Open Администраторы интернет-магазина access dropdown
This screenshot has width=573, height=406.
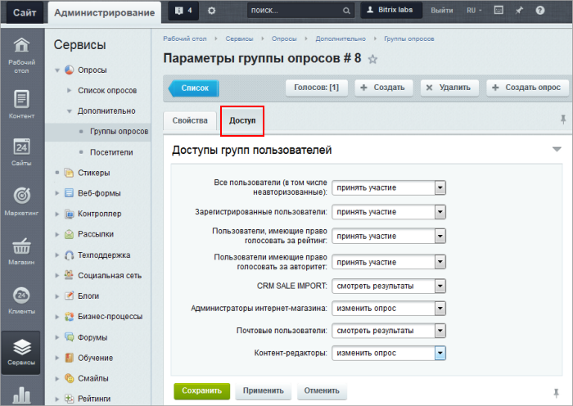pyautogui.click(x=389, y=309)
